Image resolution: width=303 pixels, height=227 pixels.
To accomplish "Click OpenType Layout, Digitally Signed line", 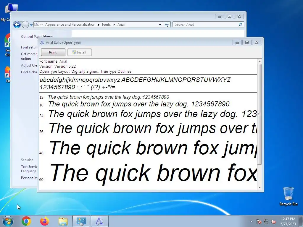I will tap(86, 72).
